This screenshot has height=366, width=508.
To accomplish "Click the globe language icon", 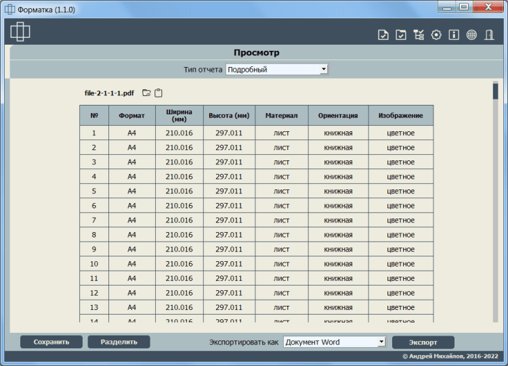I will (471, 35).
